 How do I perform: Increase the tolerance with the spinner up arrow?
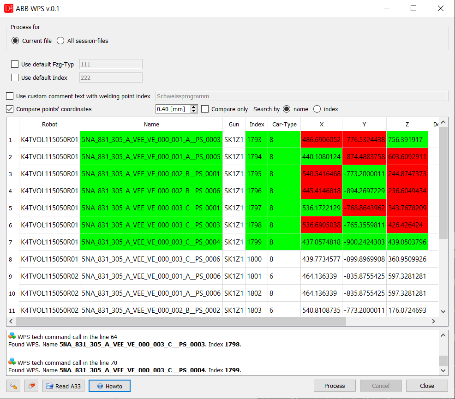[194, 107]
